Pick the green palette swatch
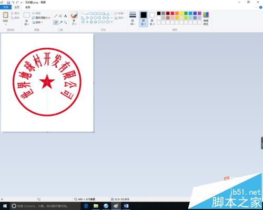This screenshot has width=263, height=210. 186,13
